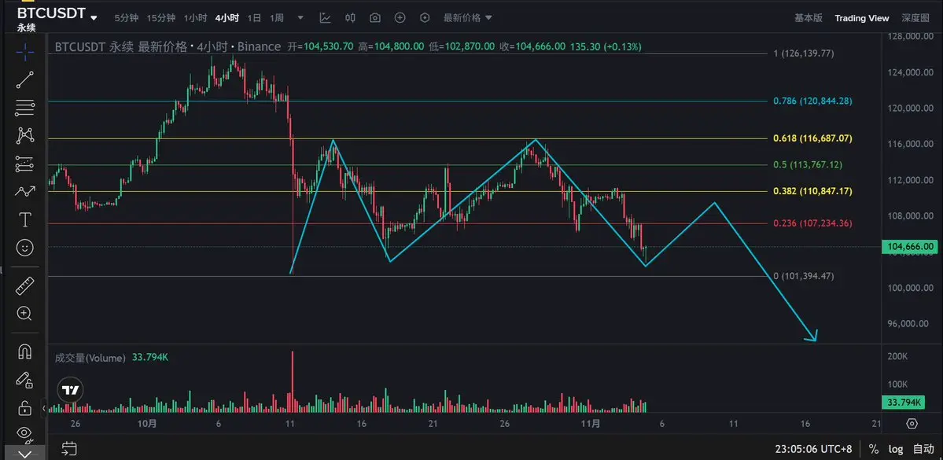
Task: Click the plus-circle add icon
Action: [x=400, y=18]
